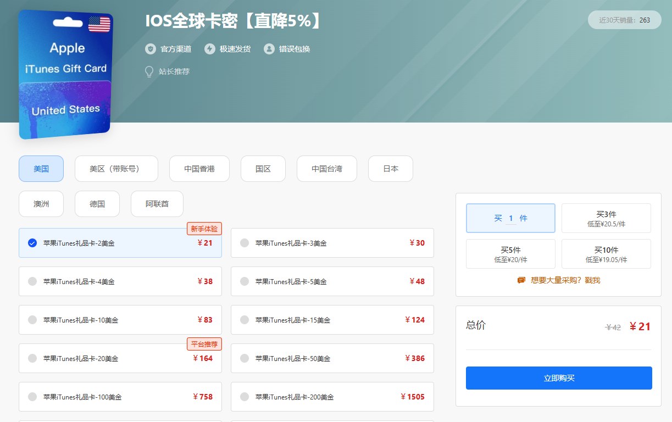Switch to 国区 region
Image resolution: width=672 pixels, height=422 pixels.
click(263, 169)
